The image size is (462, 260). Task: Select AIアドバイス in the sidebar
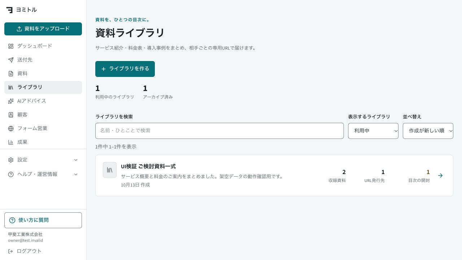43,101
